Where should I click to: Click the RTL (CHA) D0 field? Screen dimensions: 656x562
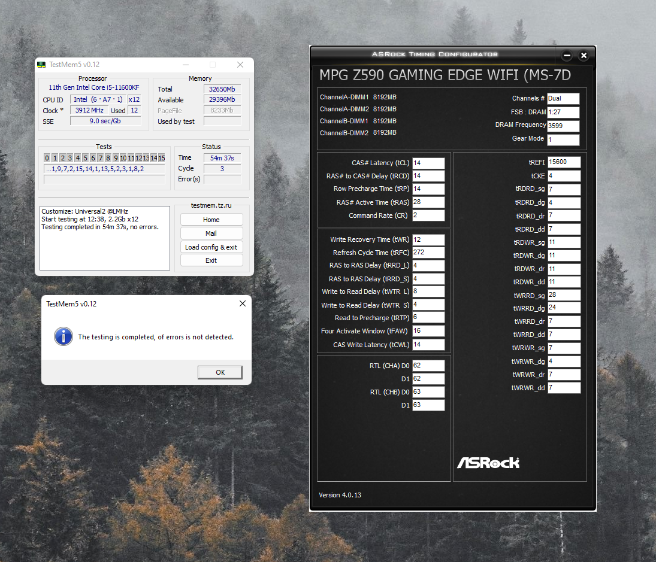(428, 366)
